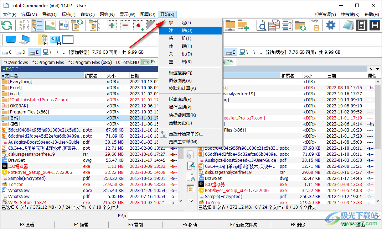Open thumbnail view with the picture icon

point(51,25)
